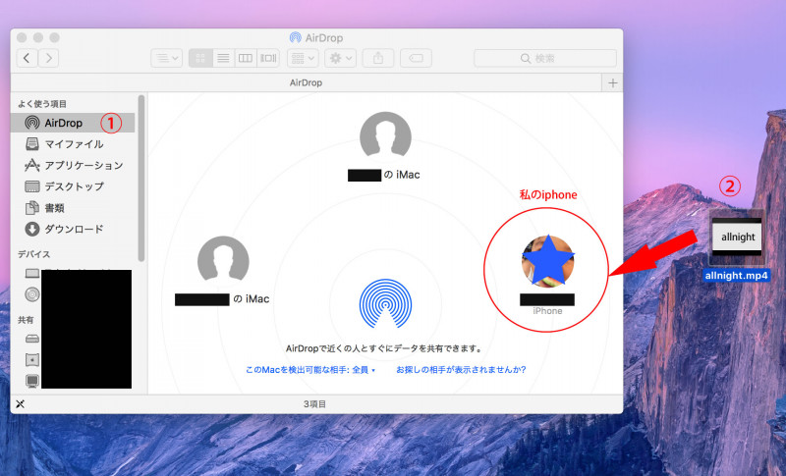786x476 pixels.
Task: Switch Finder to icon view
Action: coord(200,58)
